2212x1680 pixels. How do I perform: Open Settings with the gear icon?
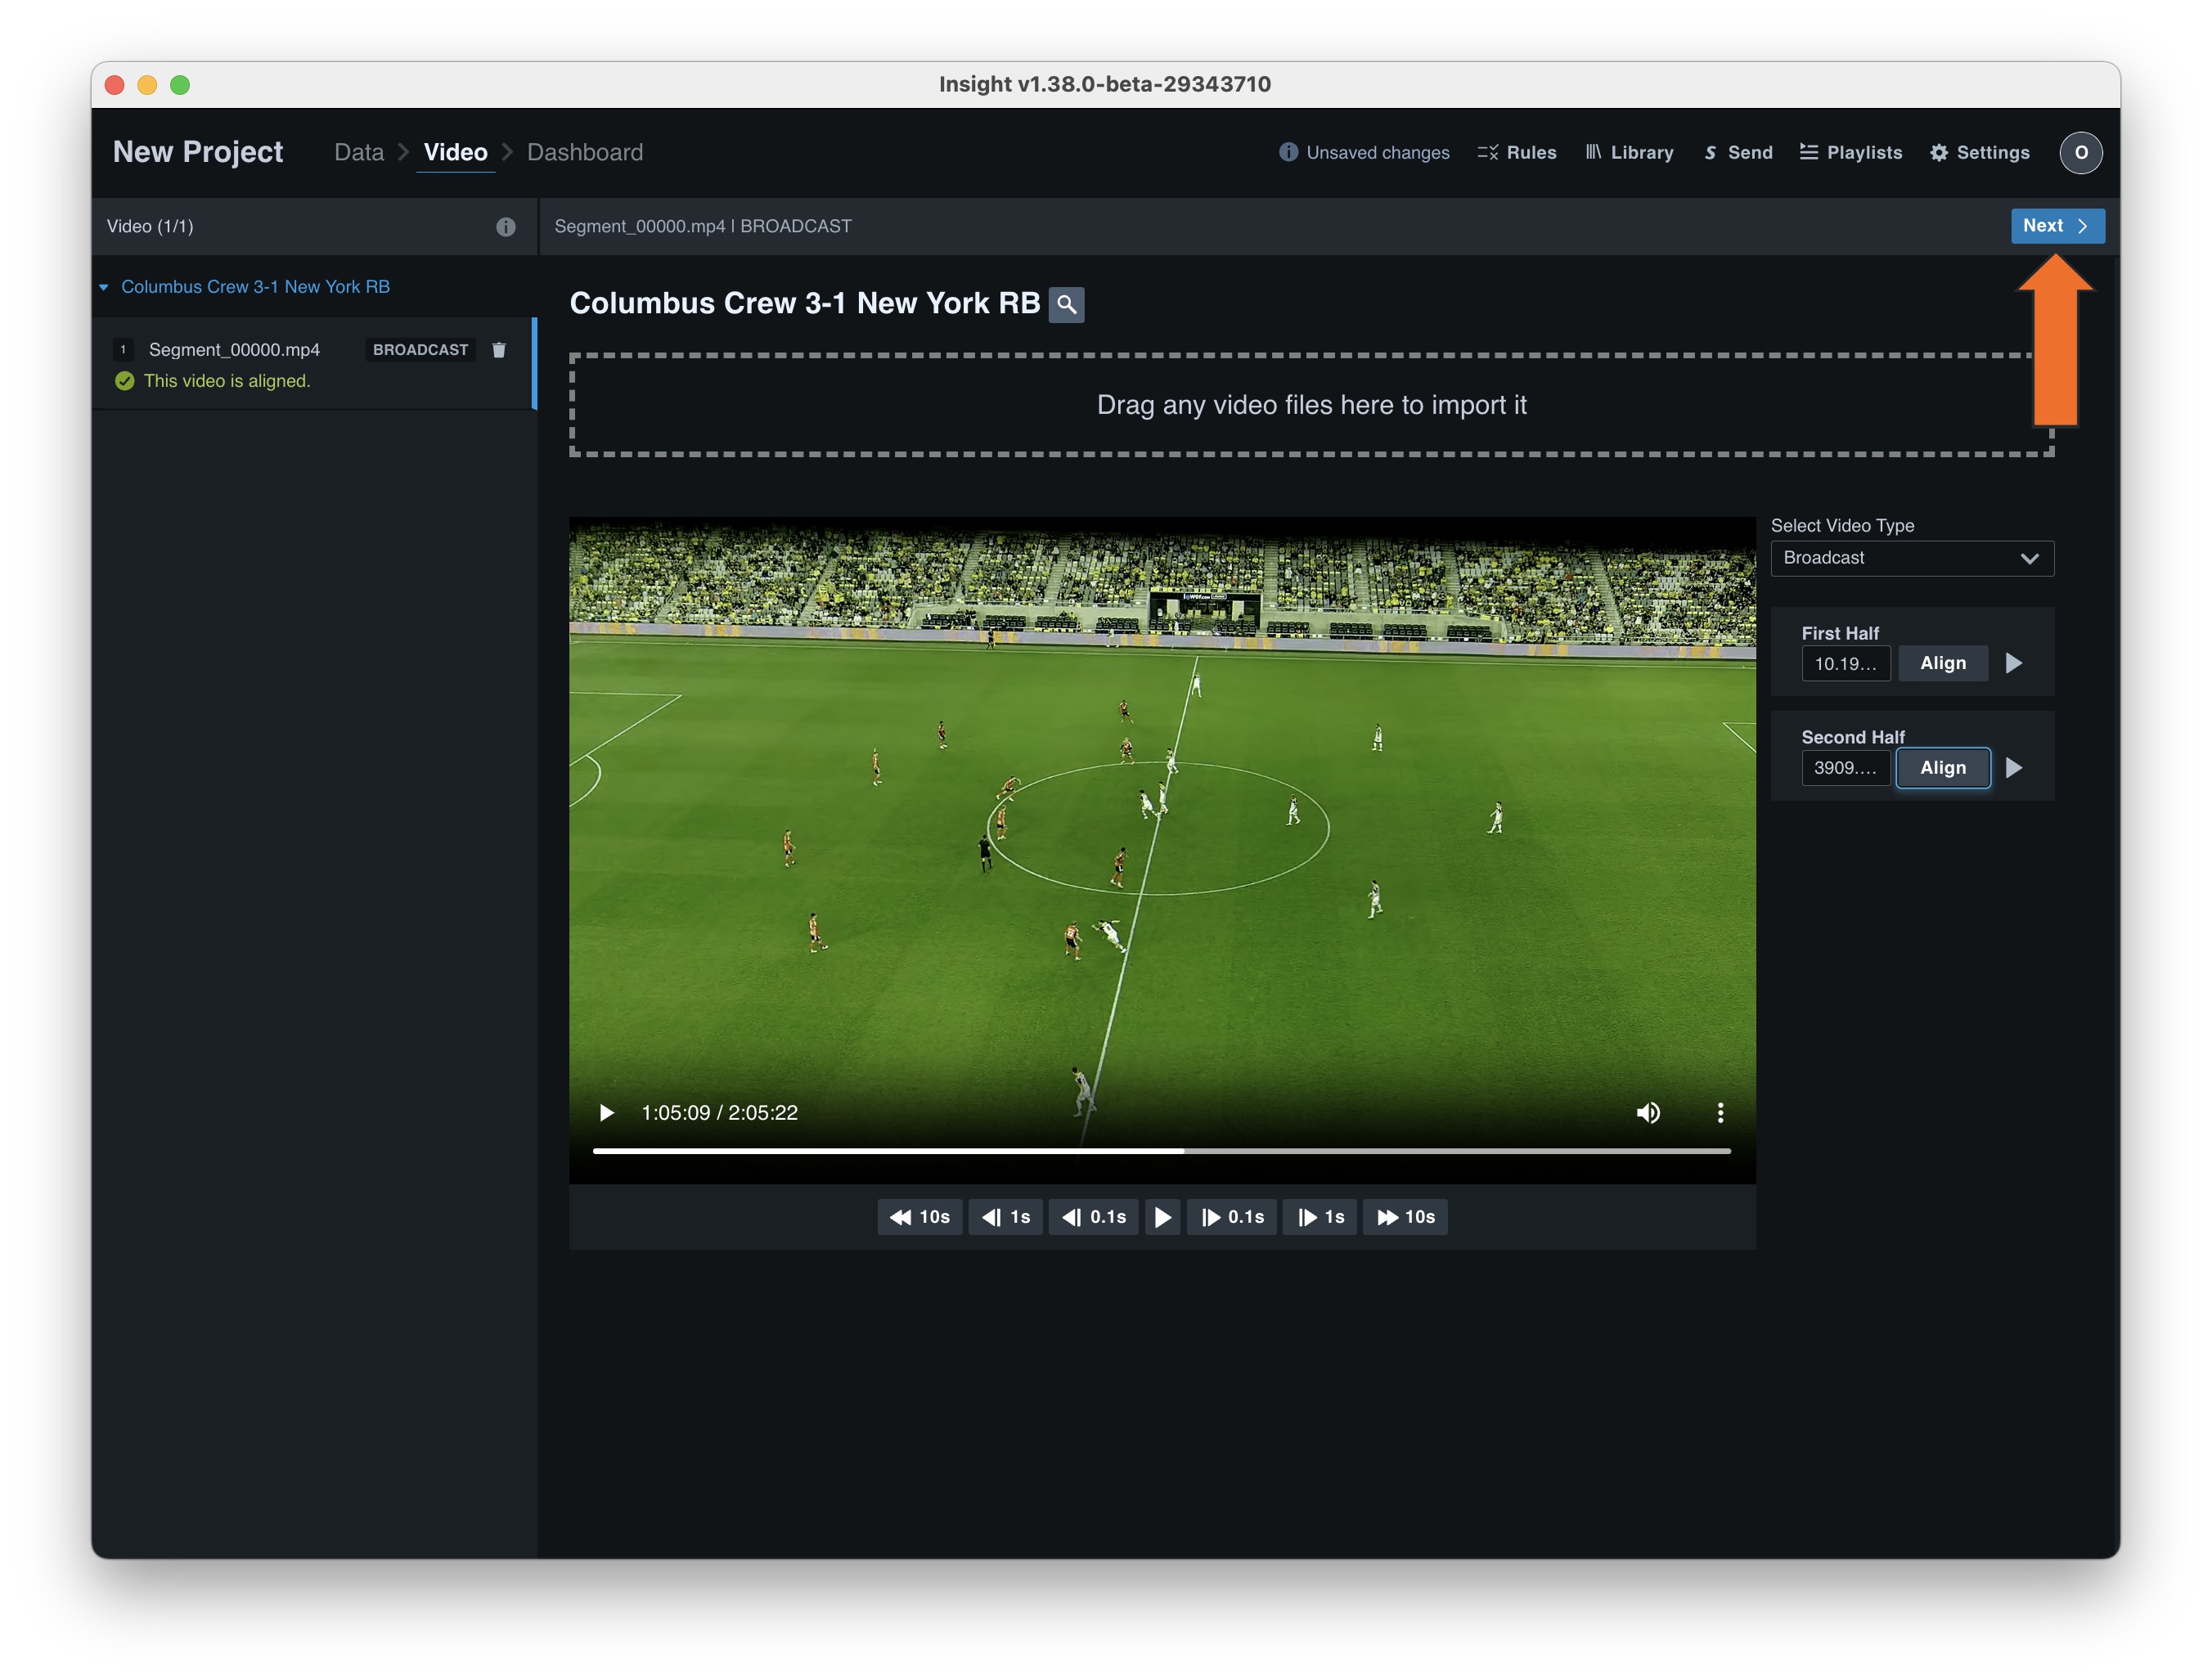pyautogui.click(x=1980, y=152)
